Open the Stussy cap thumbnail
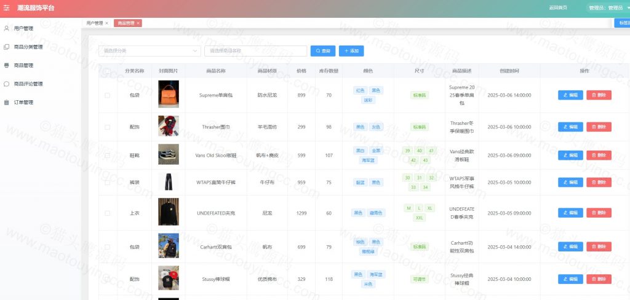Image resolution: width=630 pixels, height=300 pixels. 169,278
